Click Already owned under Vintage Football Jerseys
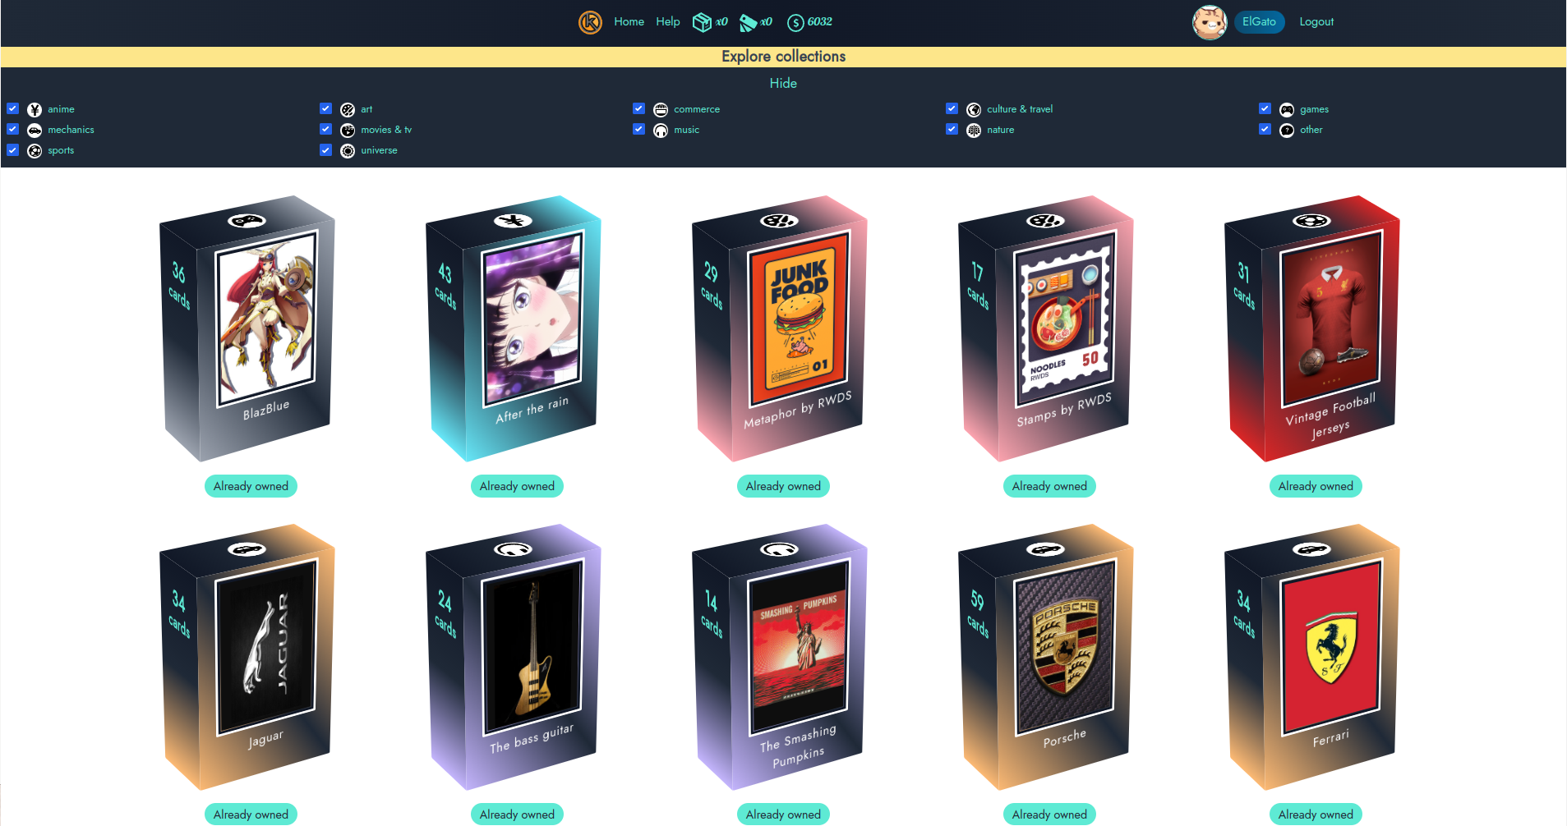 [x=1316, y=486]
